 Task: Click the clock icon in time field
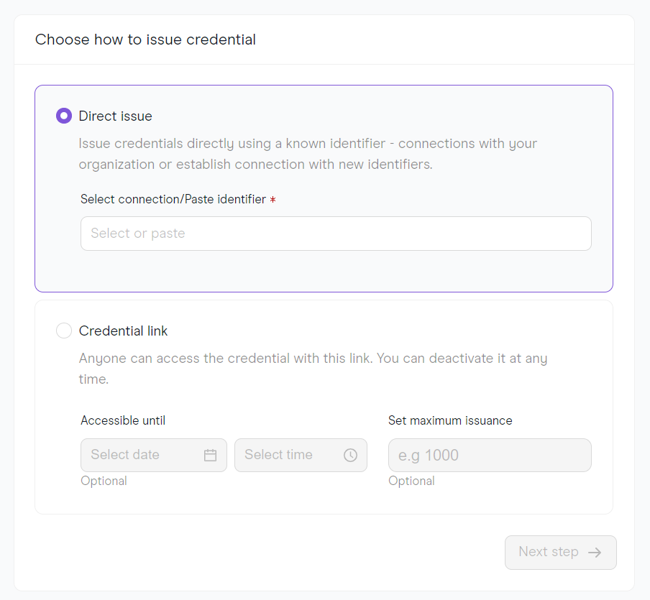tap(350, 455)
